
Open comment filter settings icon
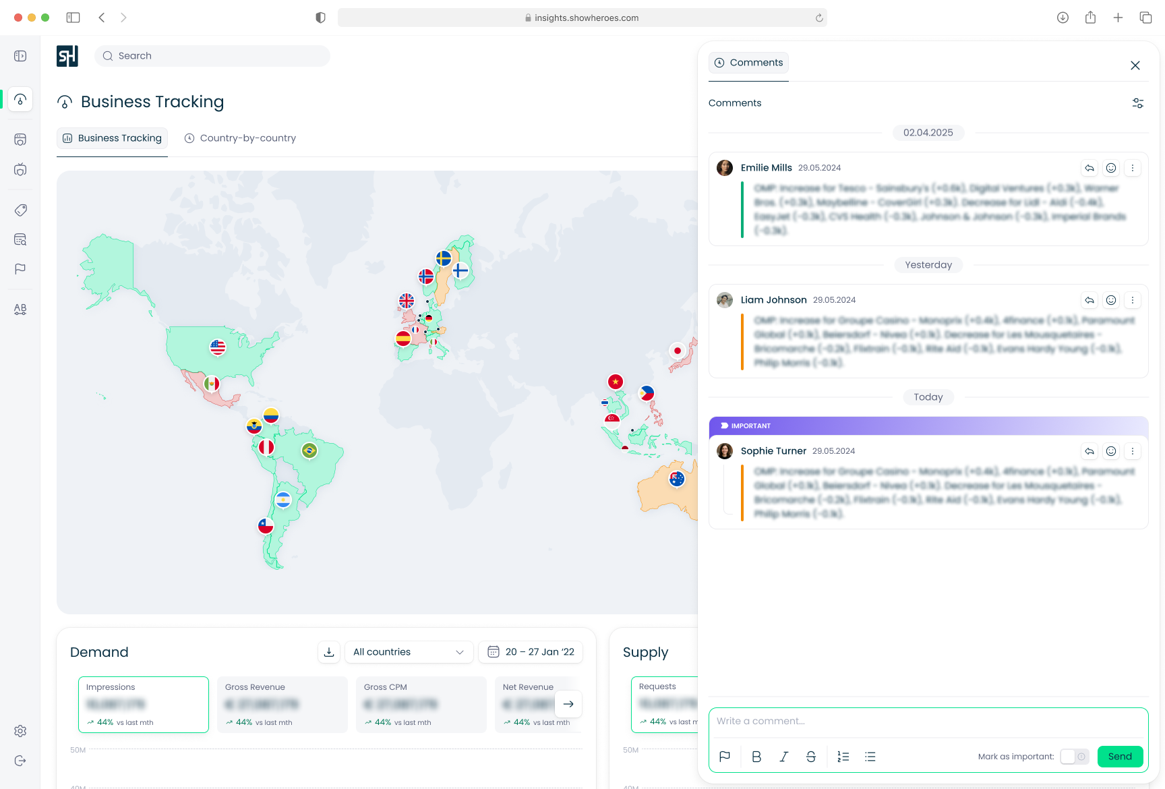pyautogui.click(x=1138, y=103)
